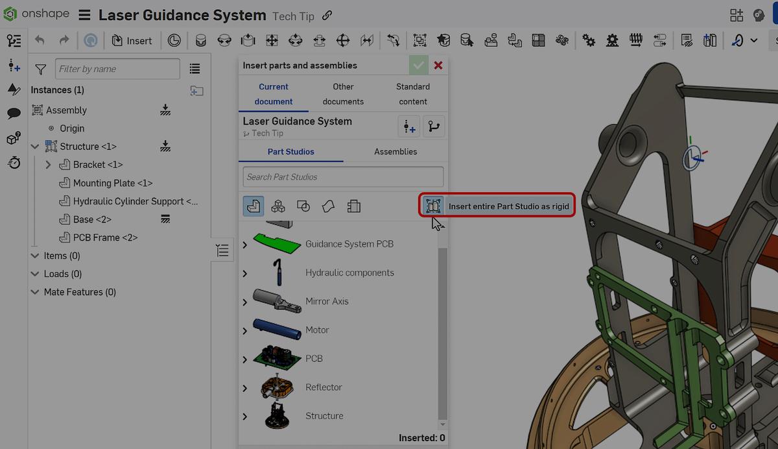
Task: Enable Insert entire Part Studio as rigid
Action: click(x=432, y=205)
